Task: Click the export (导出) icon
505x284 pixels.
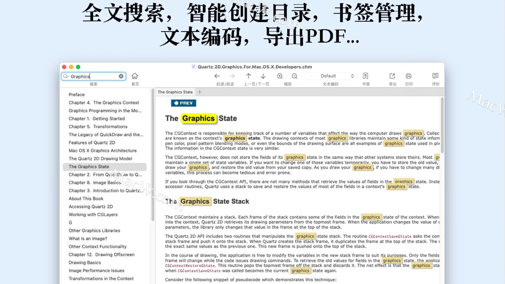Action: point(392,76)
